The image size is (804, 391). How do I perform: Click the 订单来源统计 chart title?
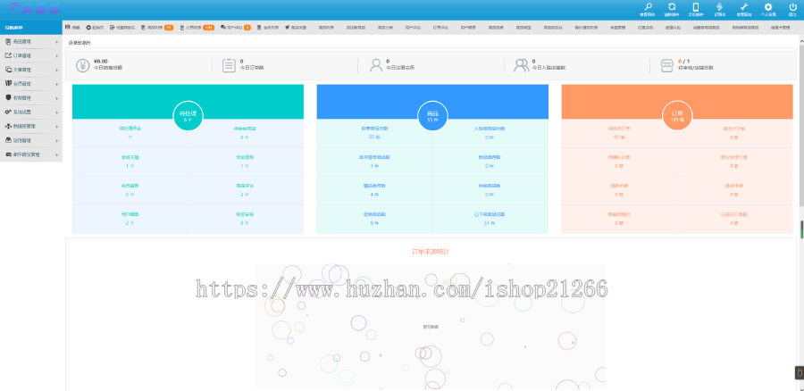(431, 252)
